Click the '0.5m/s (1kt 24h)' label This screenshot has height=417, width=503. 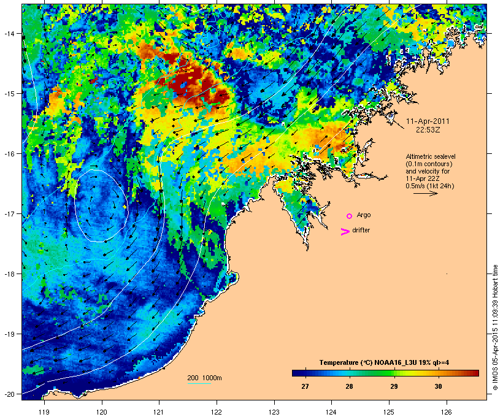point(430,186)
